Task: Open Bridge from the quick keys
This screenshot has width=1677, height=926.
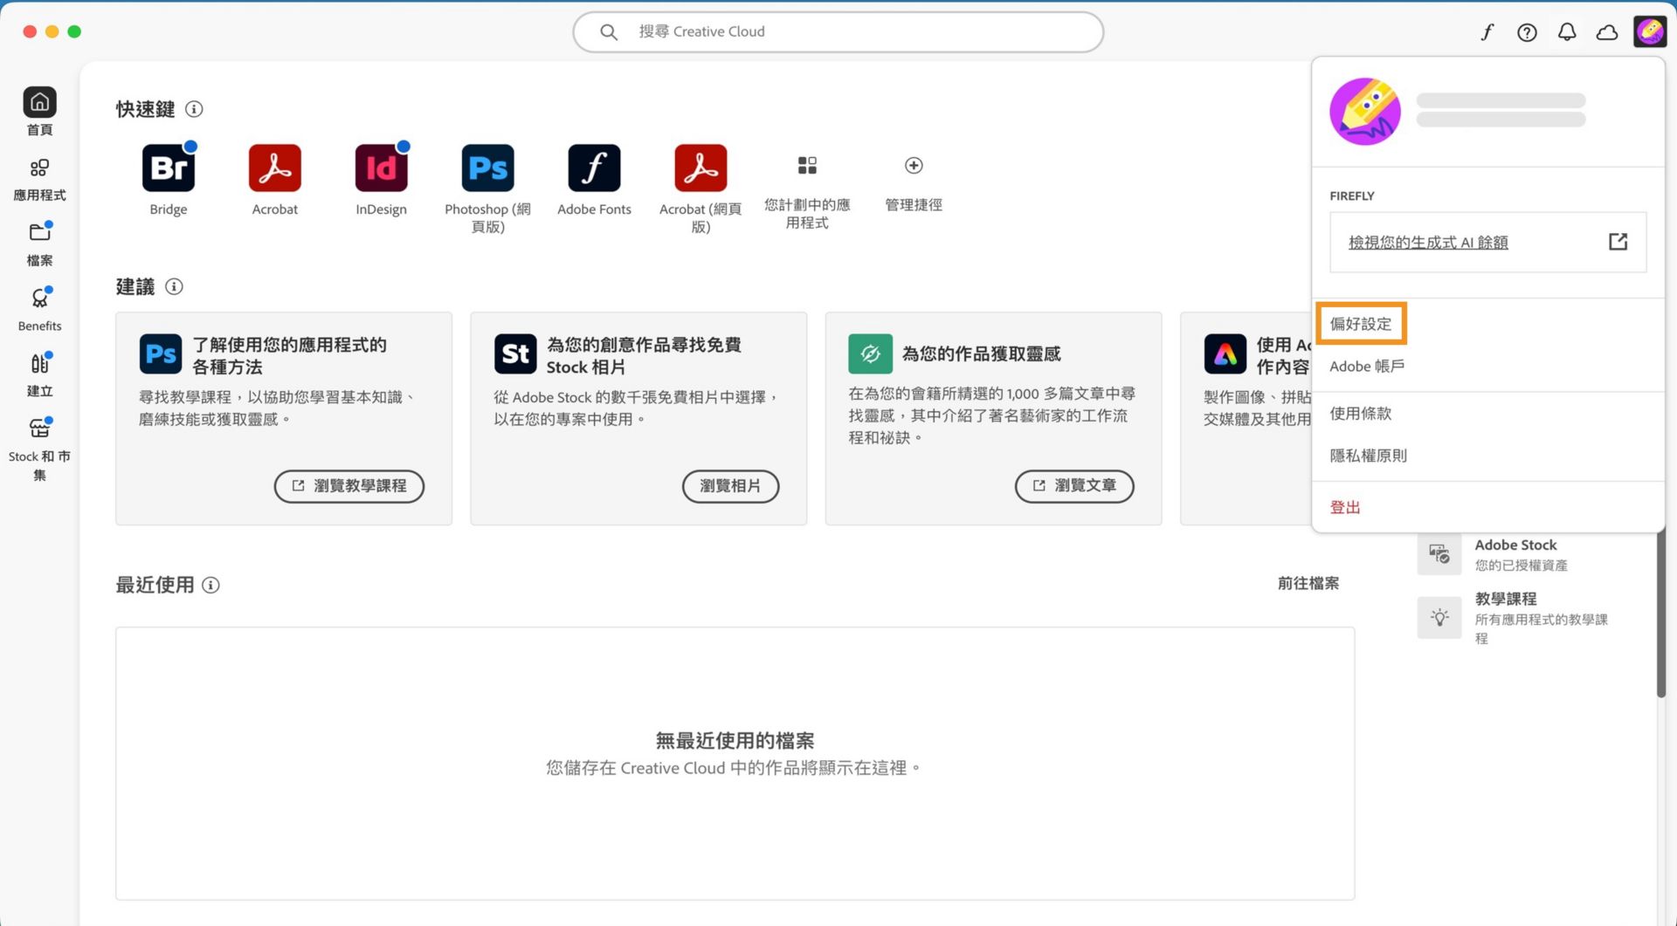Action: coord(168,167)
